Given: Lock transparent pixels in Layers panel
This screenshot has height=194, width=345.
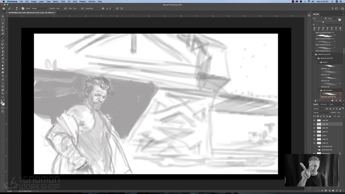Looking at the screenshot, I should click(318, 116).
